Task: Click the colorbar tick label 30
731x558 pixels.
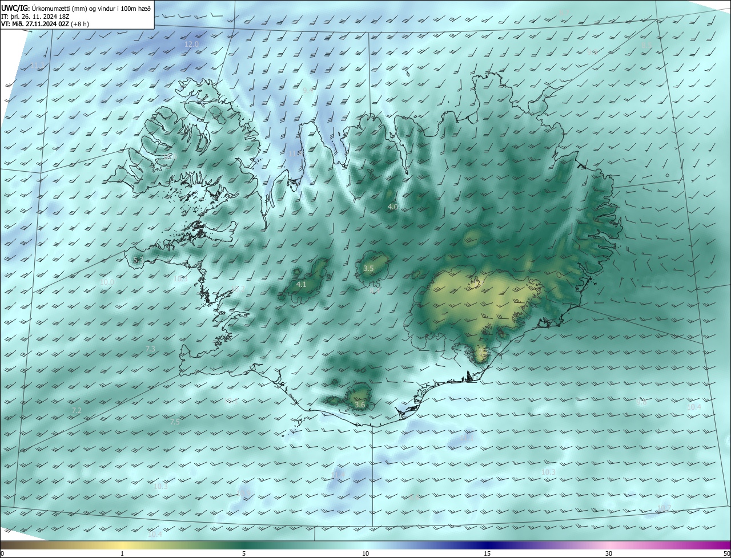Action: coord(609,553)
